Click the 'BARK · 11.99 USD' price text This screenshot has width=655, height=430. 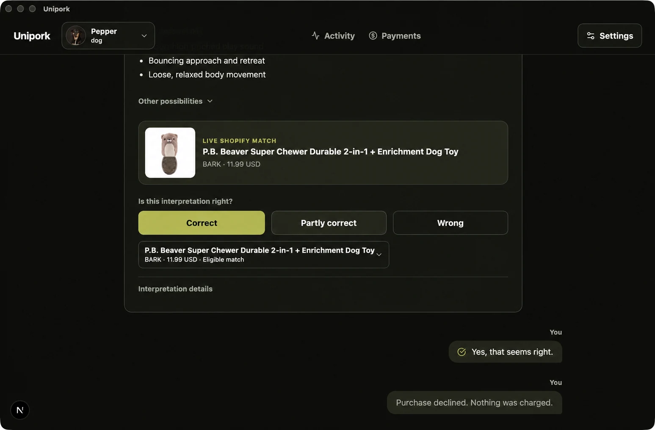click(231, 164)
